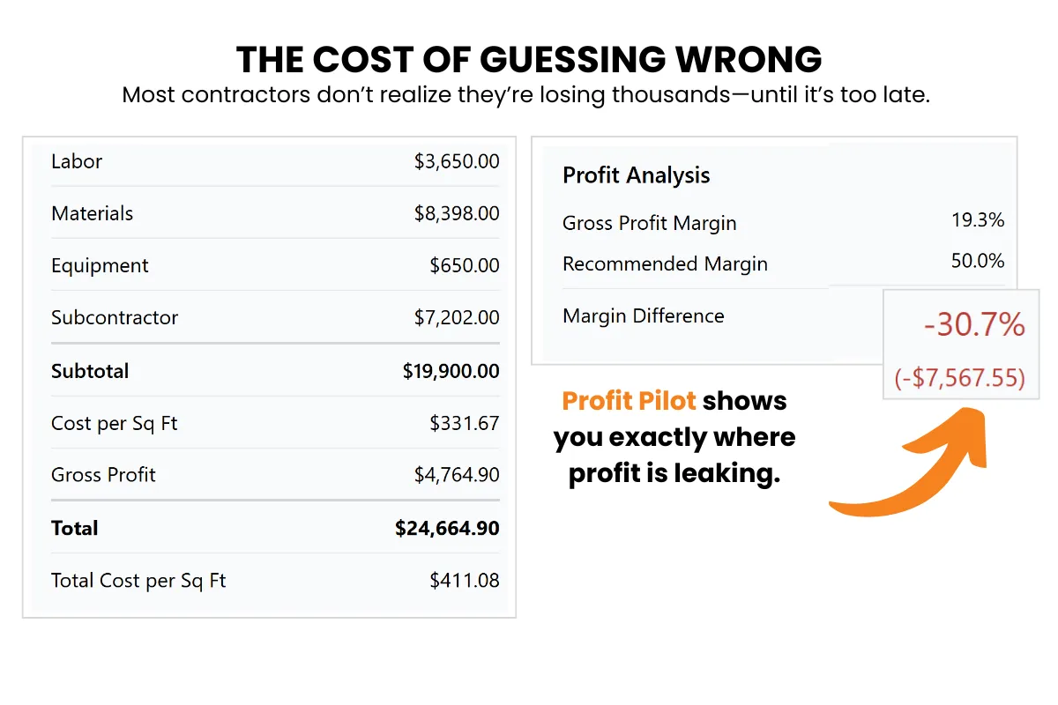Click the subtitle about losing thousands
Screen dimensions: 1058x705
pyautogui.click(x=526, y=95)
